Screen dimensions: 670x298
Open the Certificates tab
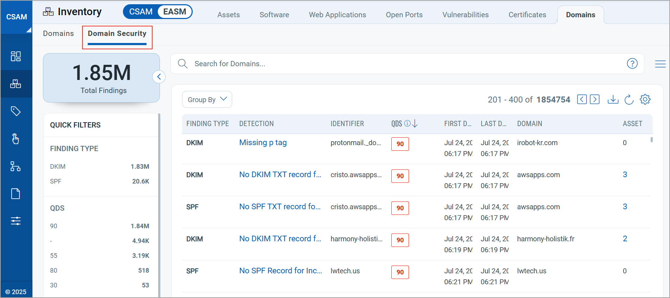click(527, 15)
